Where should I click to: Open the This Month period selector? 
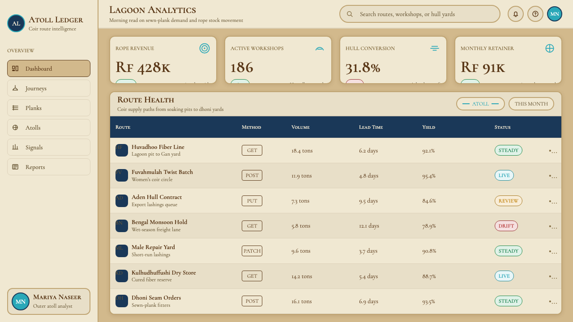pyautogui.click(x=531, y=104)
